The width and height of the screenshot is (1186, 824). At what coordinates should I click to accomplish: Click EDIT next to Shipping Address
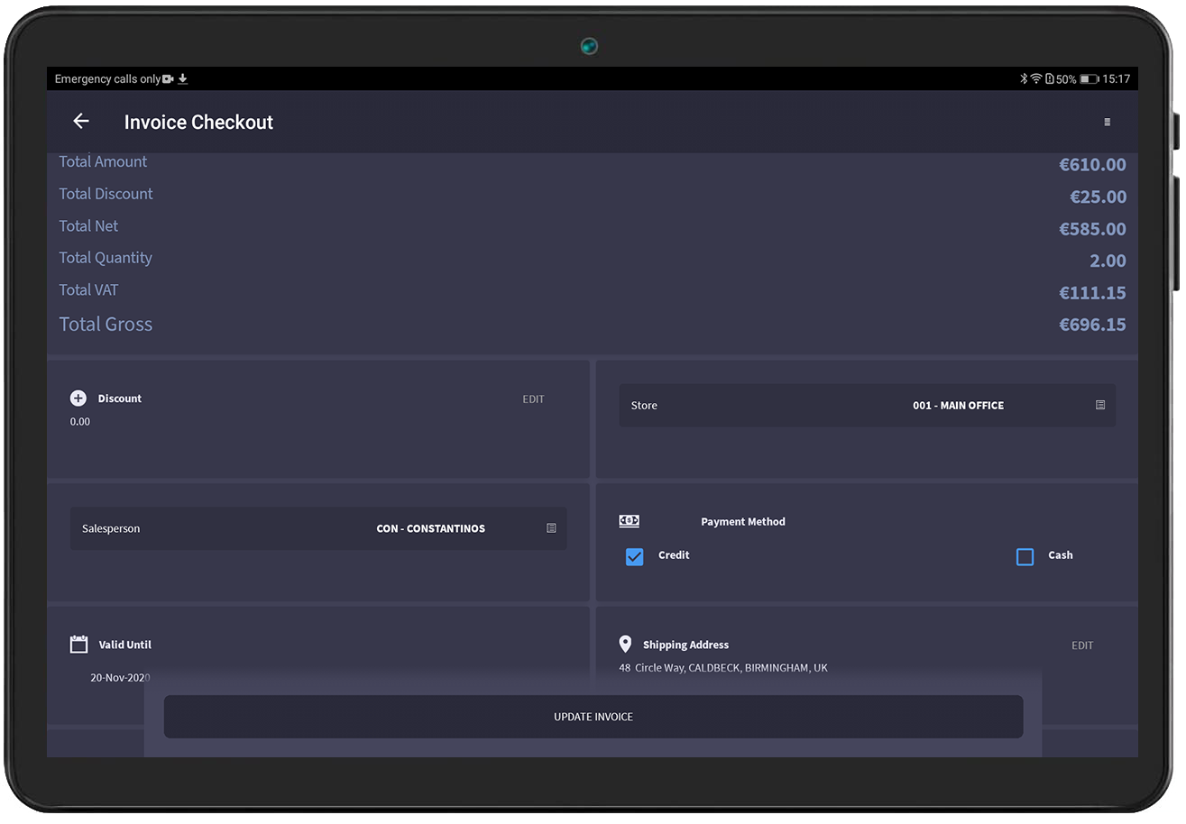[x=1081, y=645]
